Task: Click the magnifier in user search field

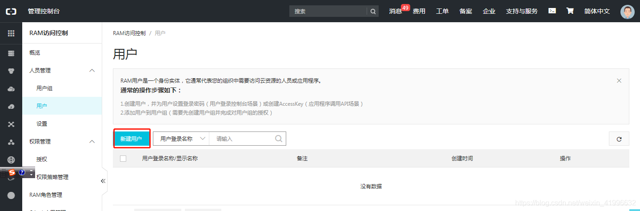Action: (x=279, y=139)
